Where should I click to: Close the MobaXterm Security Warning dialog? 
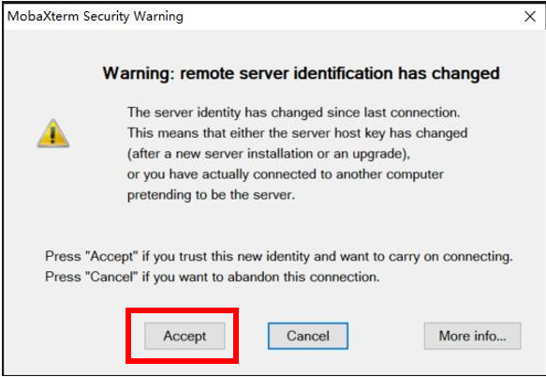click(x=530, y=16)
